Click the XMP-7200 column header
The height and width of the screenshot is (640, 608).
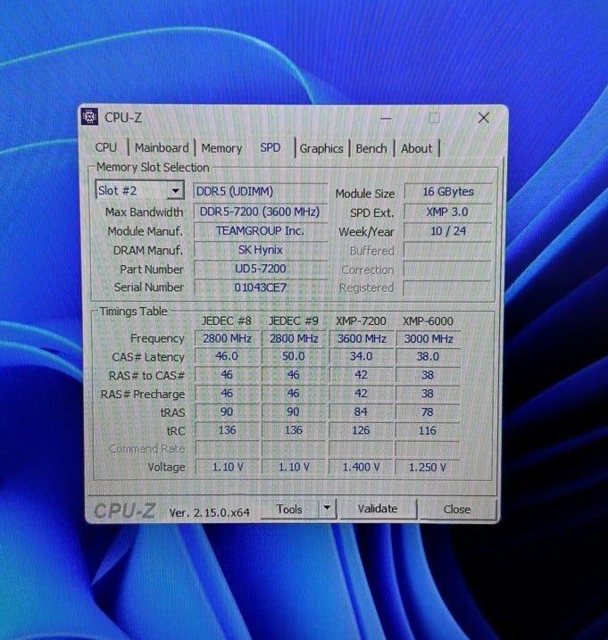tap(361, 320)
